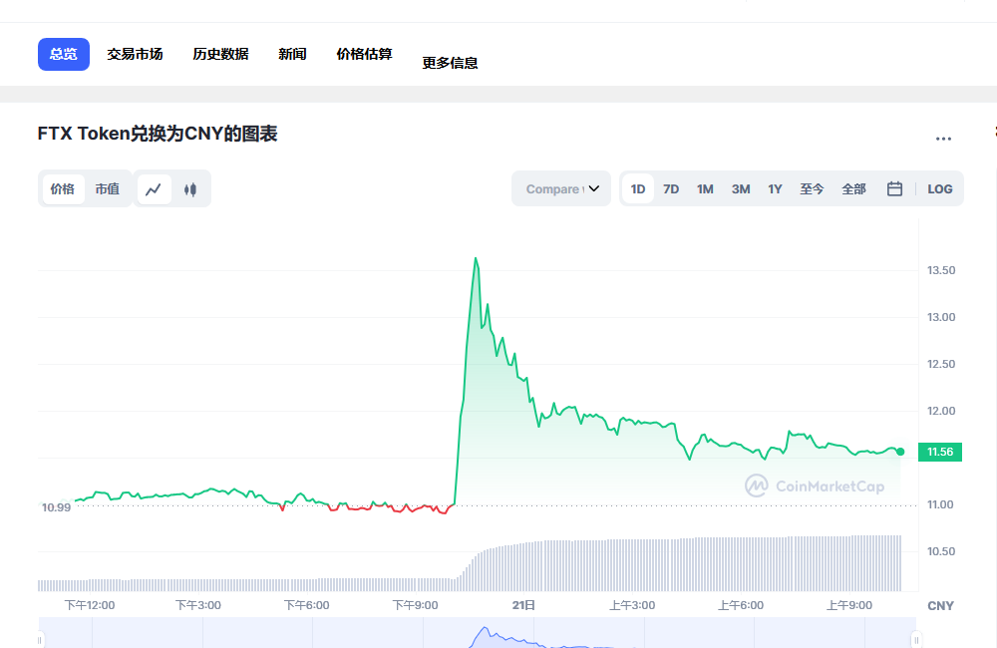Select the 至今 year-to-date range
Screen dimensions: 997x648
point(812,188)
